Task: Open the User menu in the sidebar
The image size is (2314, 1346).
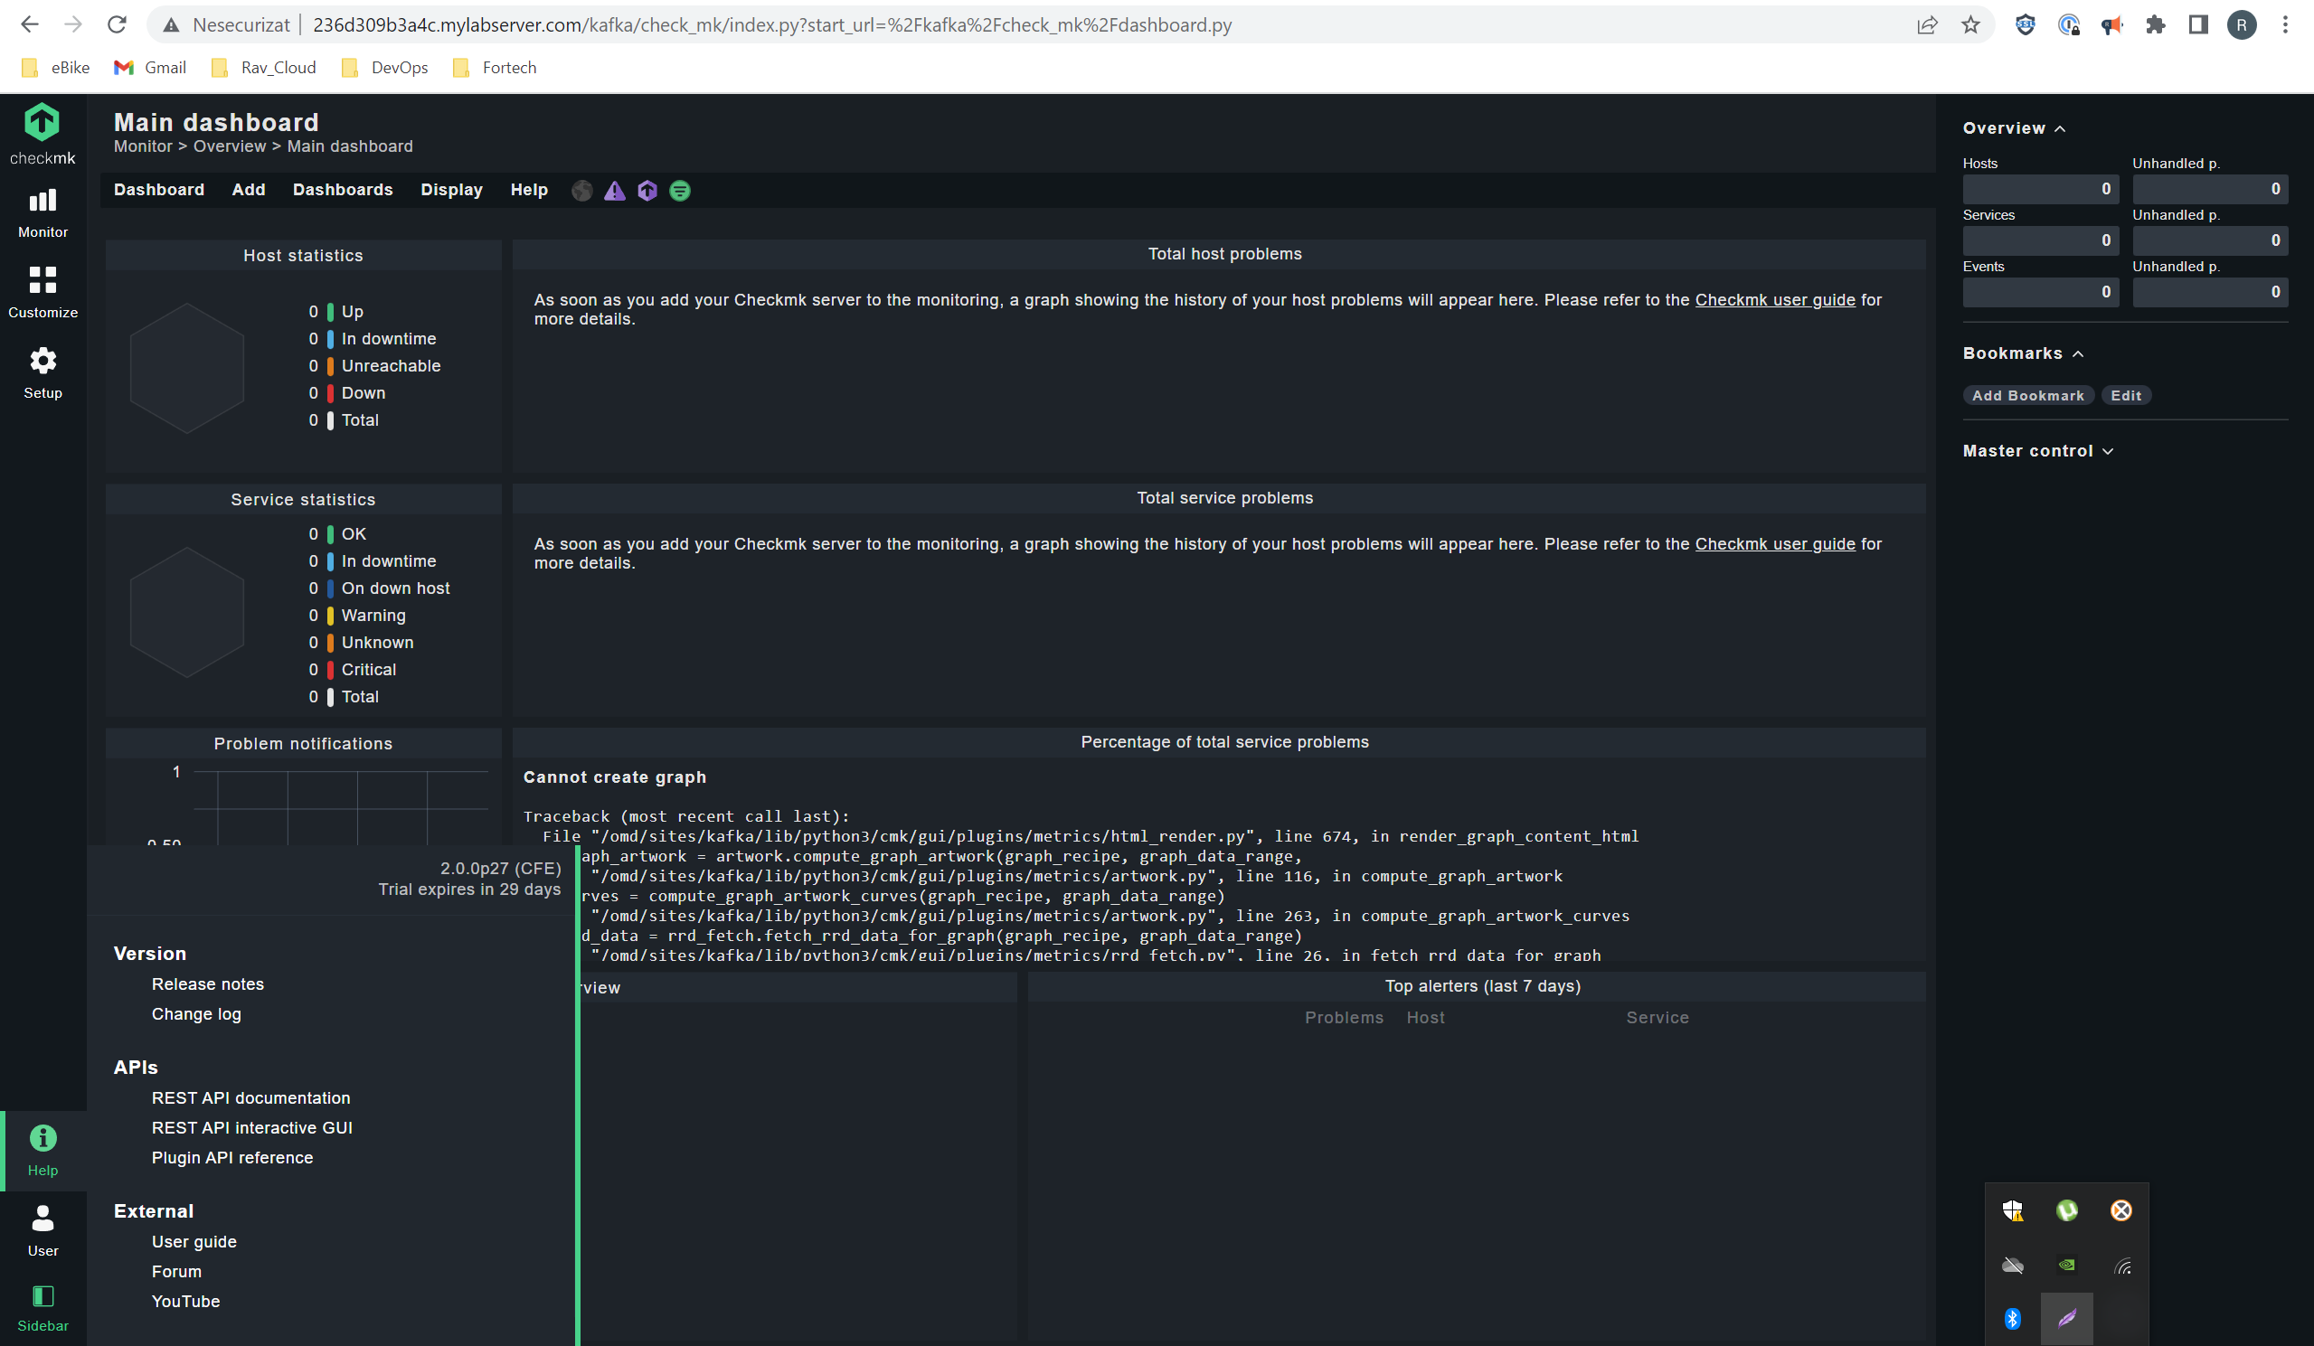Action: coord(43,1229)
